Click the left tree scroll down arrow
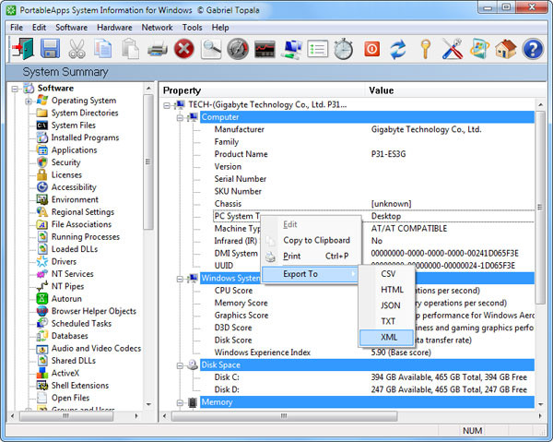This screenshot has height=442, width=553. [148, 404]
